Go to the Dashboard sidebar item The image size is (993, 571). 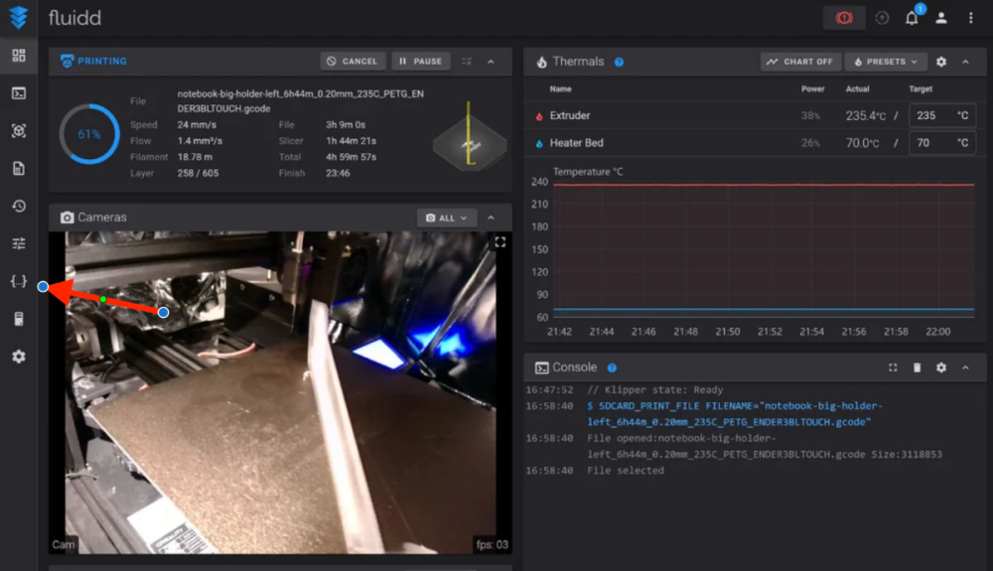click(x=19, y=56)
